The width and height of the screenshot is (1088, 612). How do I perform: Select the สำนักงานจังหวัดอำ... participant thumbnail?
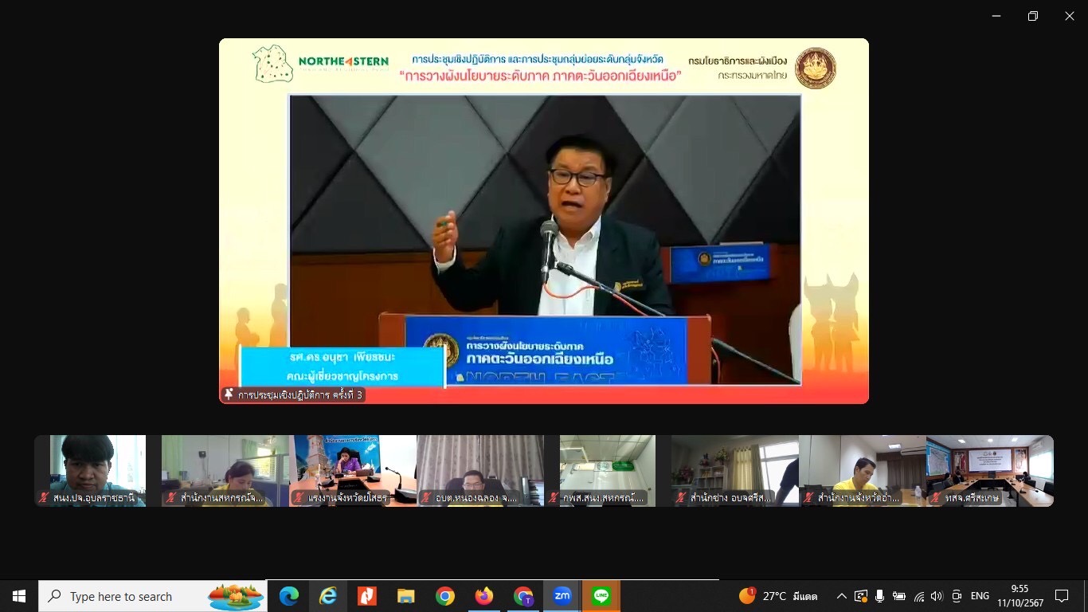click(x=863, y=471)
